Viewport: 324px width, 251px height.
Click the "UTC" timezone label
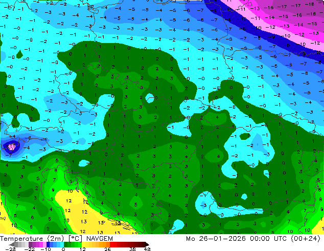pos(280,239)
